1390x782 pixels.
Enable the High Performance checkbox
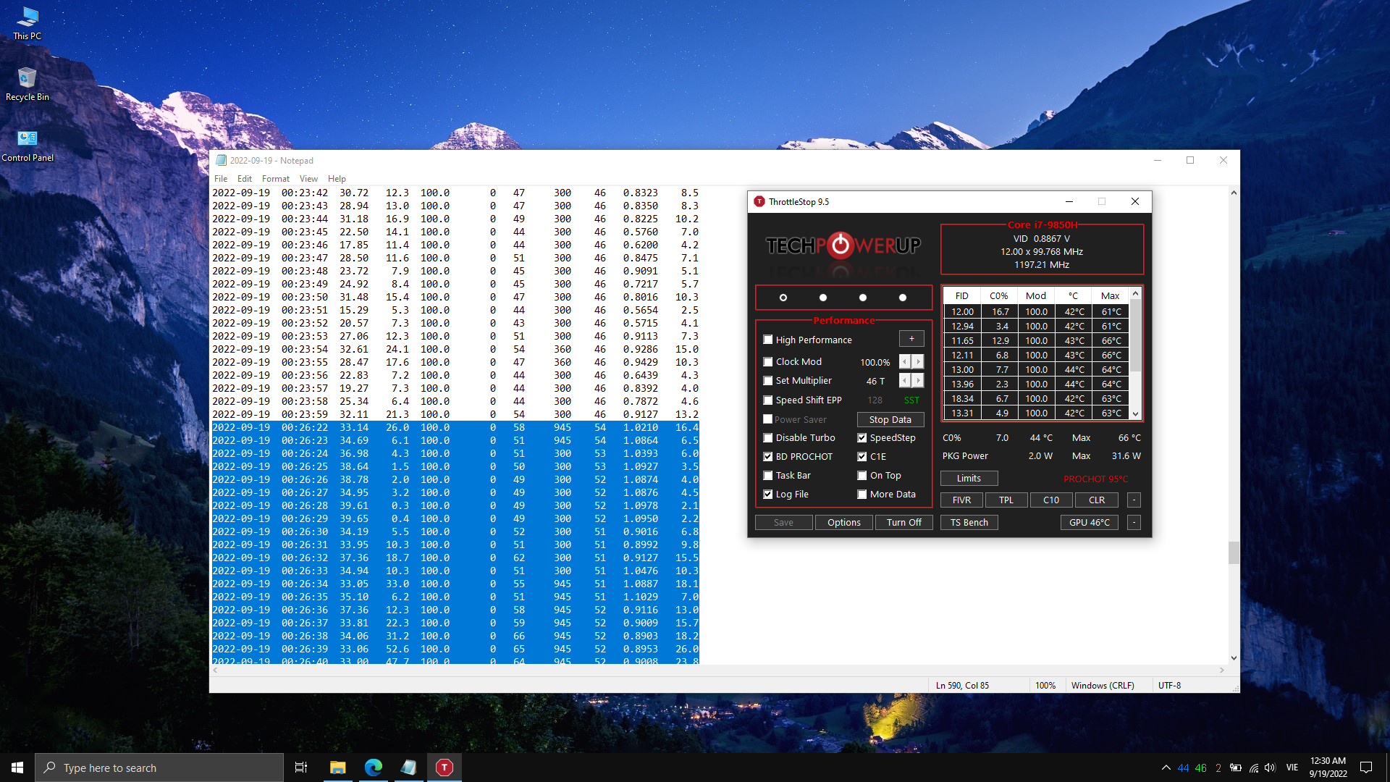pos(768,340)
